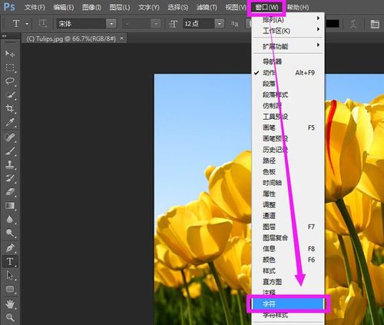Open the font style dropdown
The height and width of the screenshot is (325, 384).
156,24
